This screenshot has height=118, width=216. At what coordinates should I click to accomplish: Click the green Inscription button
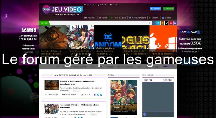coord(168,8)
